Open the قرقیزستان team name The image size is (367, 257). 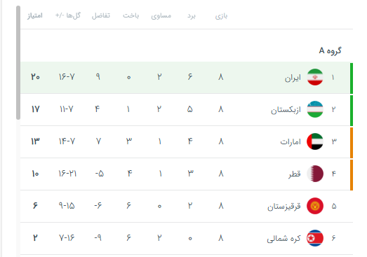click(284, 207)
